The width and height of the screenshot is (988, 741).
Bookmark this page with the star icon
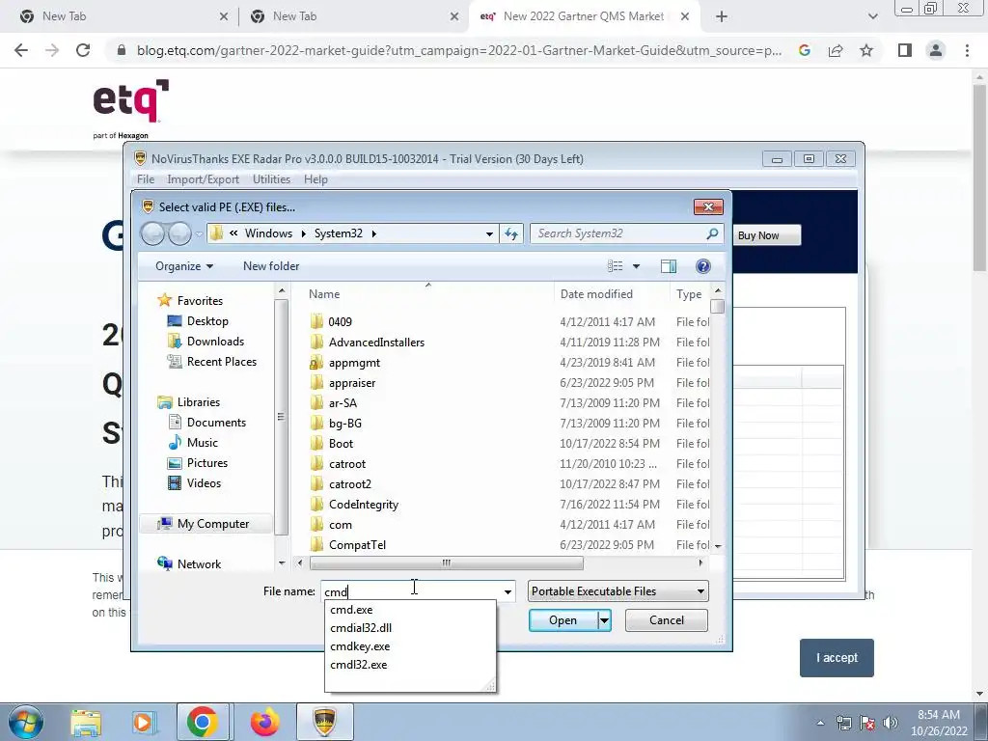(866, 50)
